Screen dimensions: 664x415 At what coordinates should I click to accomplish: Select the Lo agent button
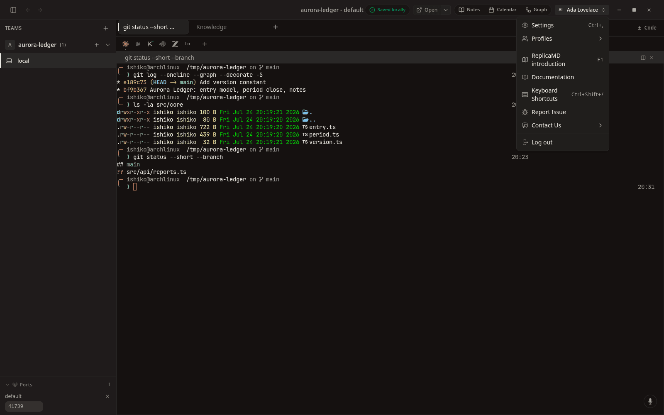pos(188,44)
